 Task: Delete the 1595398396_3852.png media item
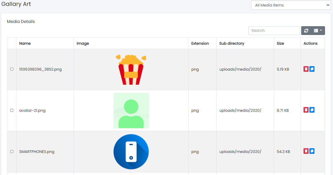tap(306, 69)
